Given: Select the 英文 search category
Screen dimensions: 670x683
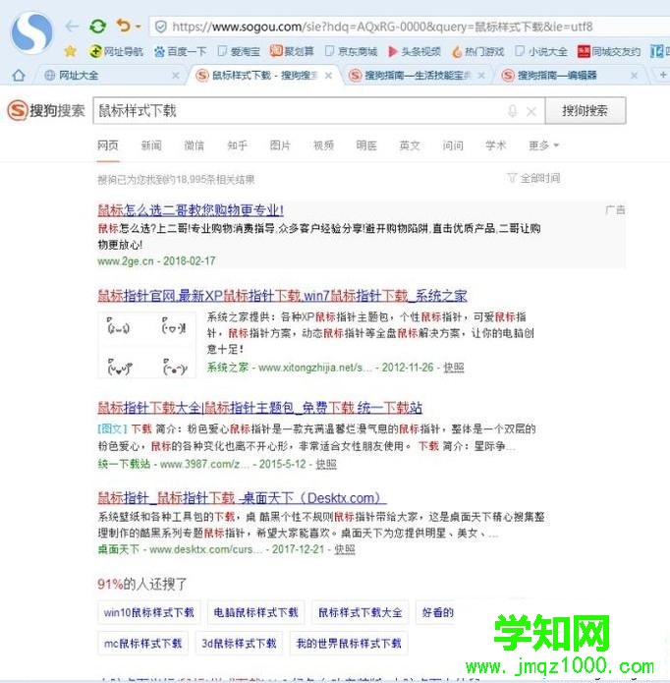Looking at the screenshot, I should [x=410, y=145].
